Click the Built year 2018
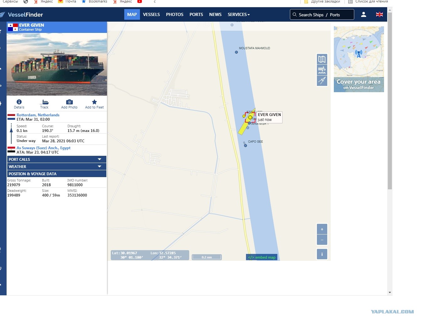422x321 pixels. tap(46, 185)
